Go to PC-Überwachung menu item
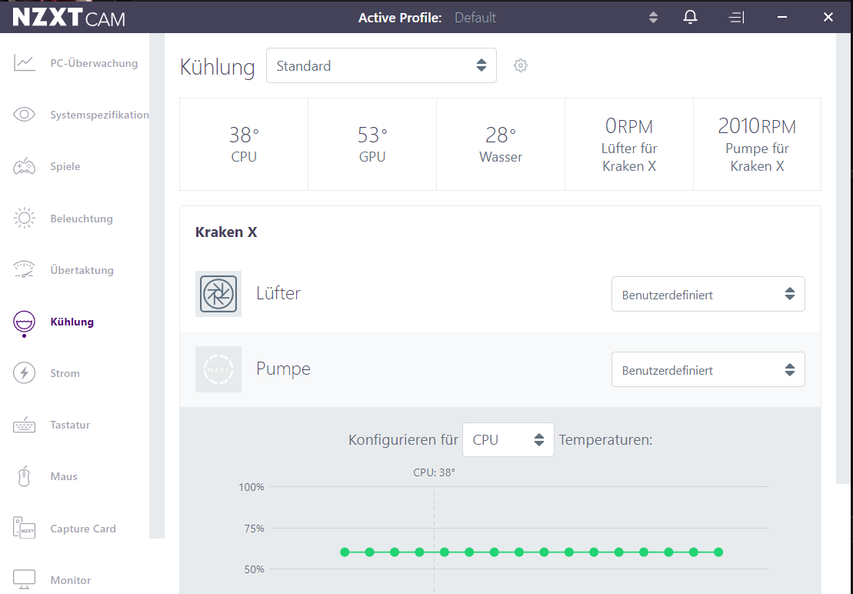Image resolution: width=853 pixels, height=594 pixels. point(94,63)
